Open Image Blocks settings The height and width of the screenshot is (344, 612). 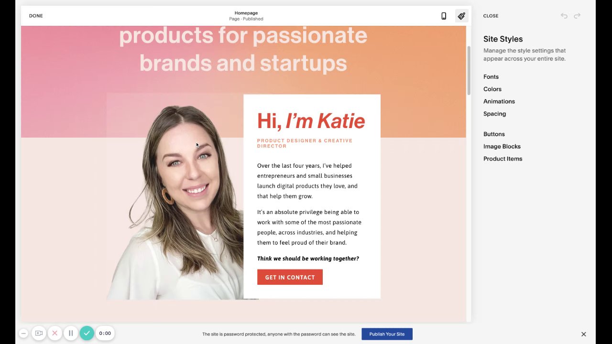tap(502, 147)
